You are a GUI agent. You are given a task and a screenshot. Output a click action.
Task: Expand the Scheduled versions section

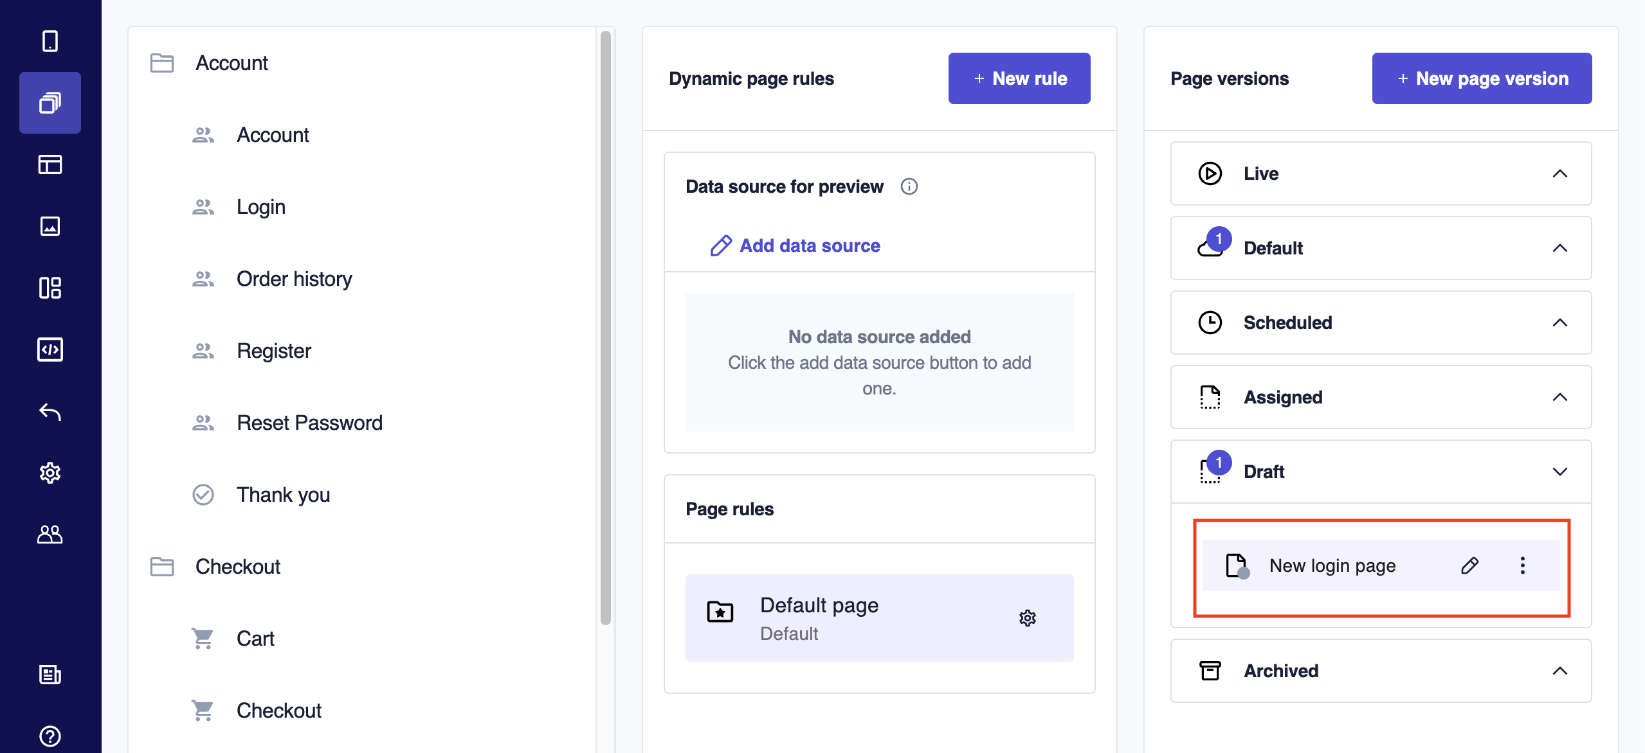tap(1560, 323)
